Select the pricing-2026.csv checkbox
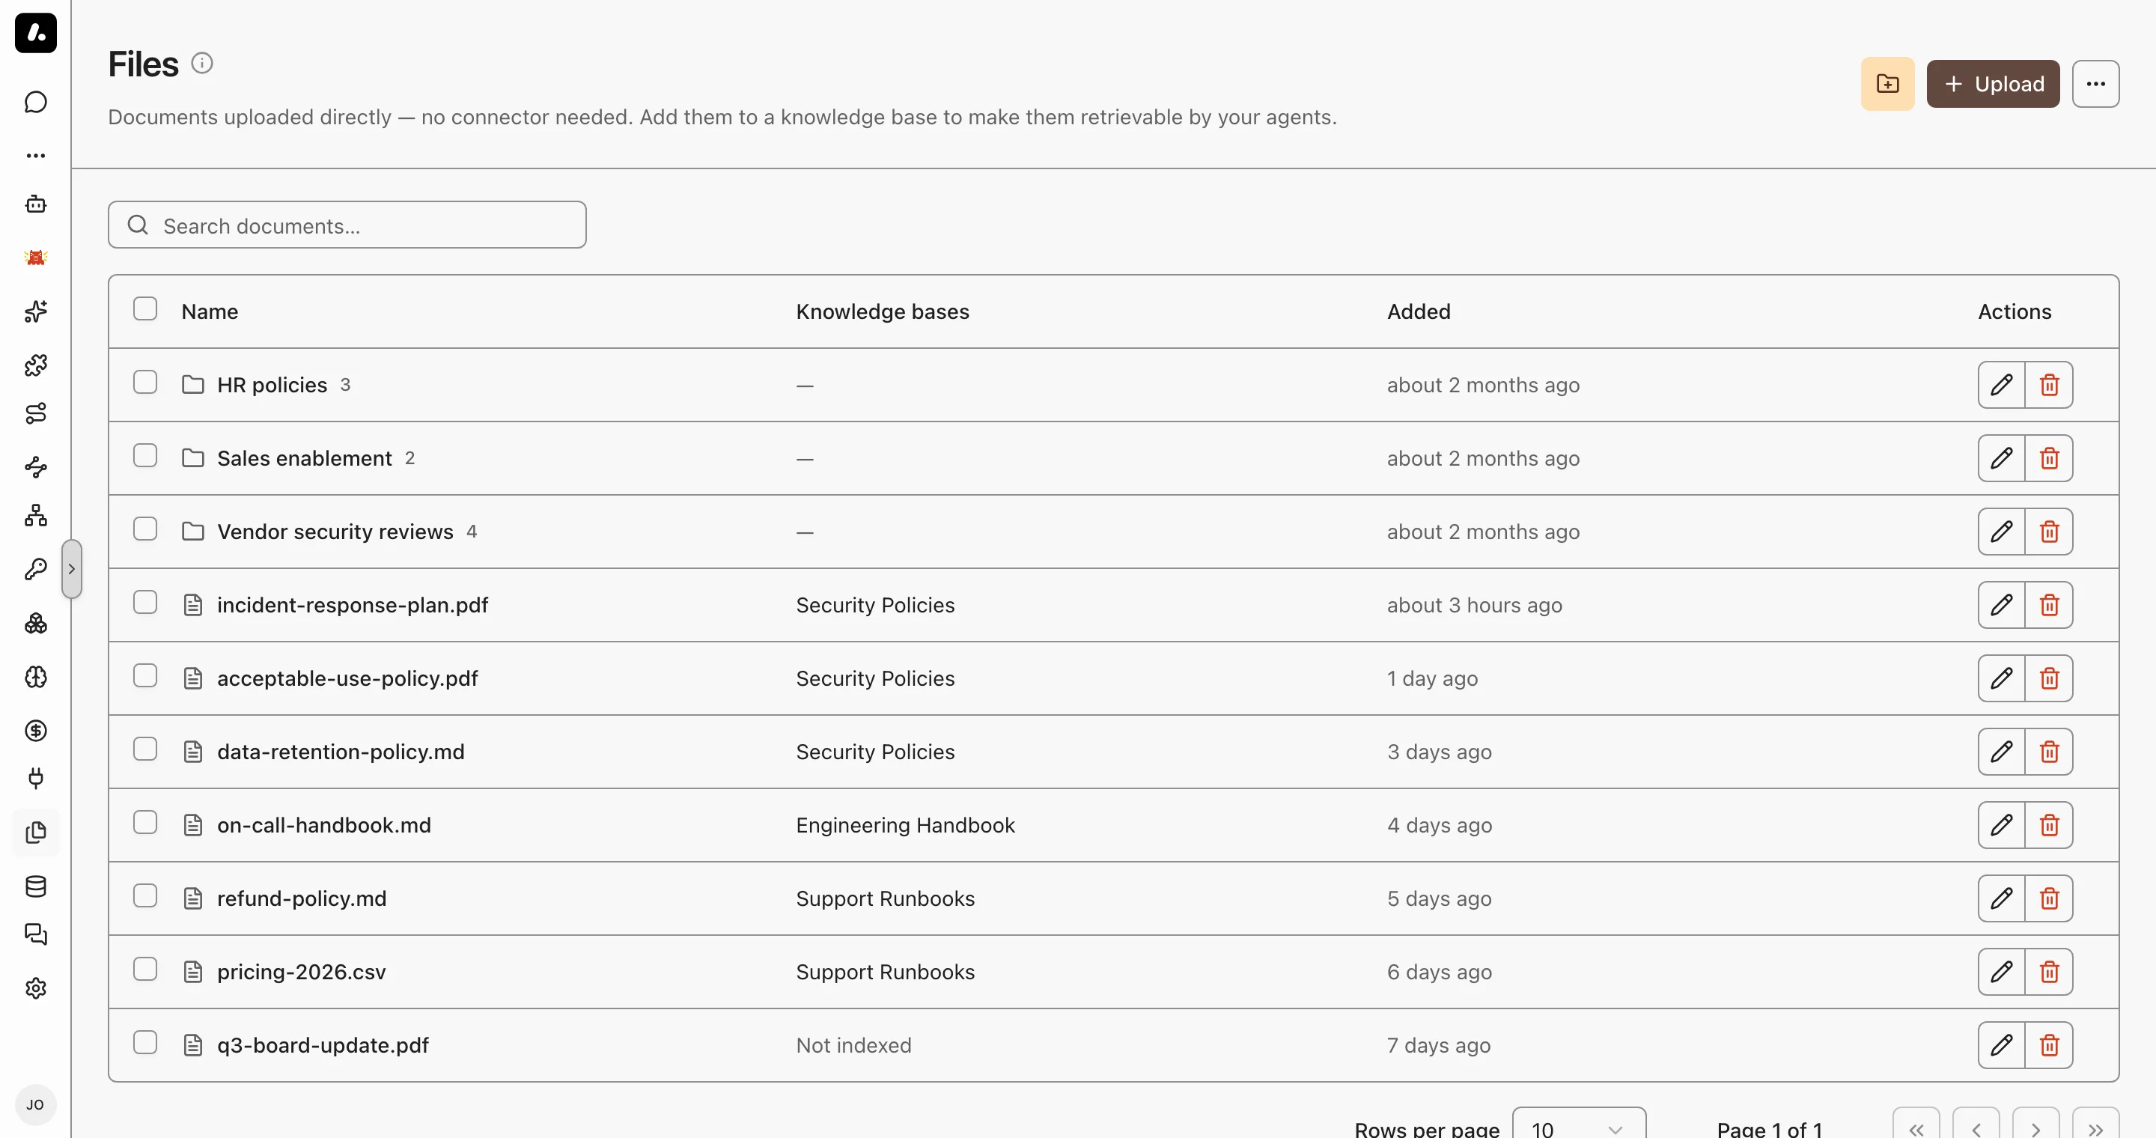 (x=144, y=969)
